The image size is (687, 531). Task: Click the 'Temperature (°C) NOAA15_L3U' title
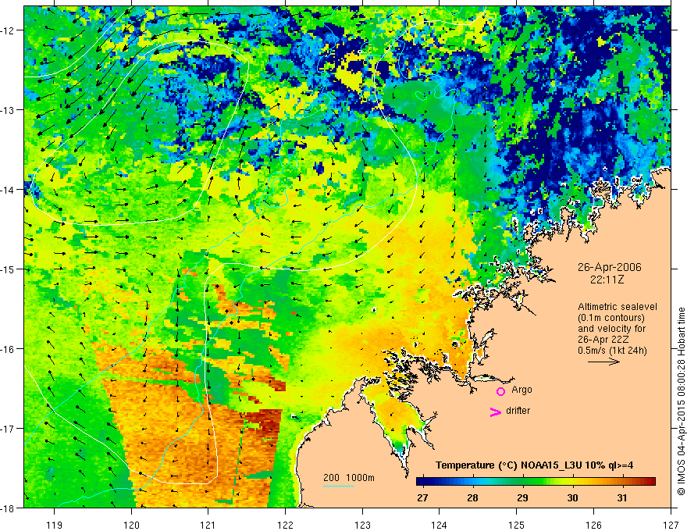[534, 465]
